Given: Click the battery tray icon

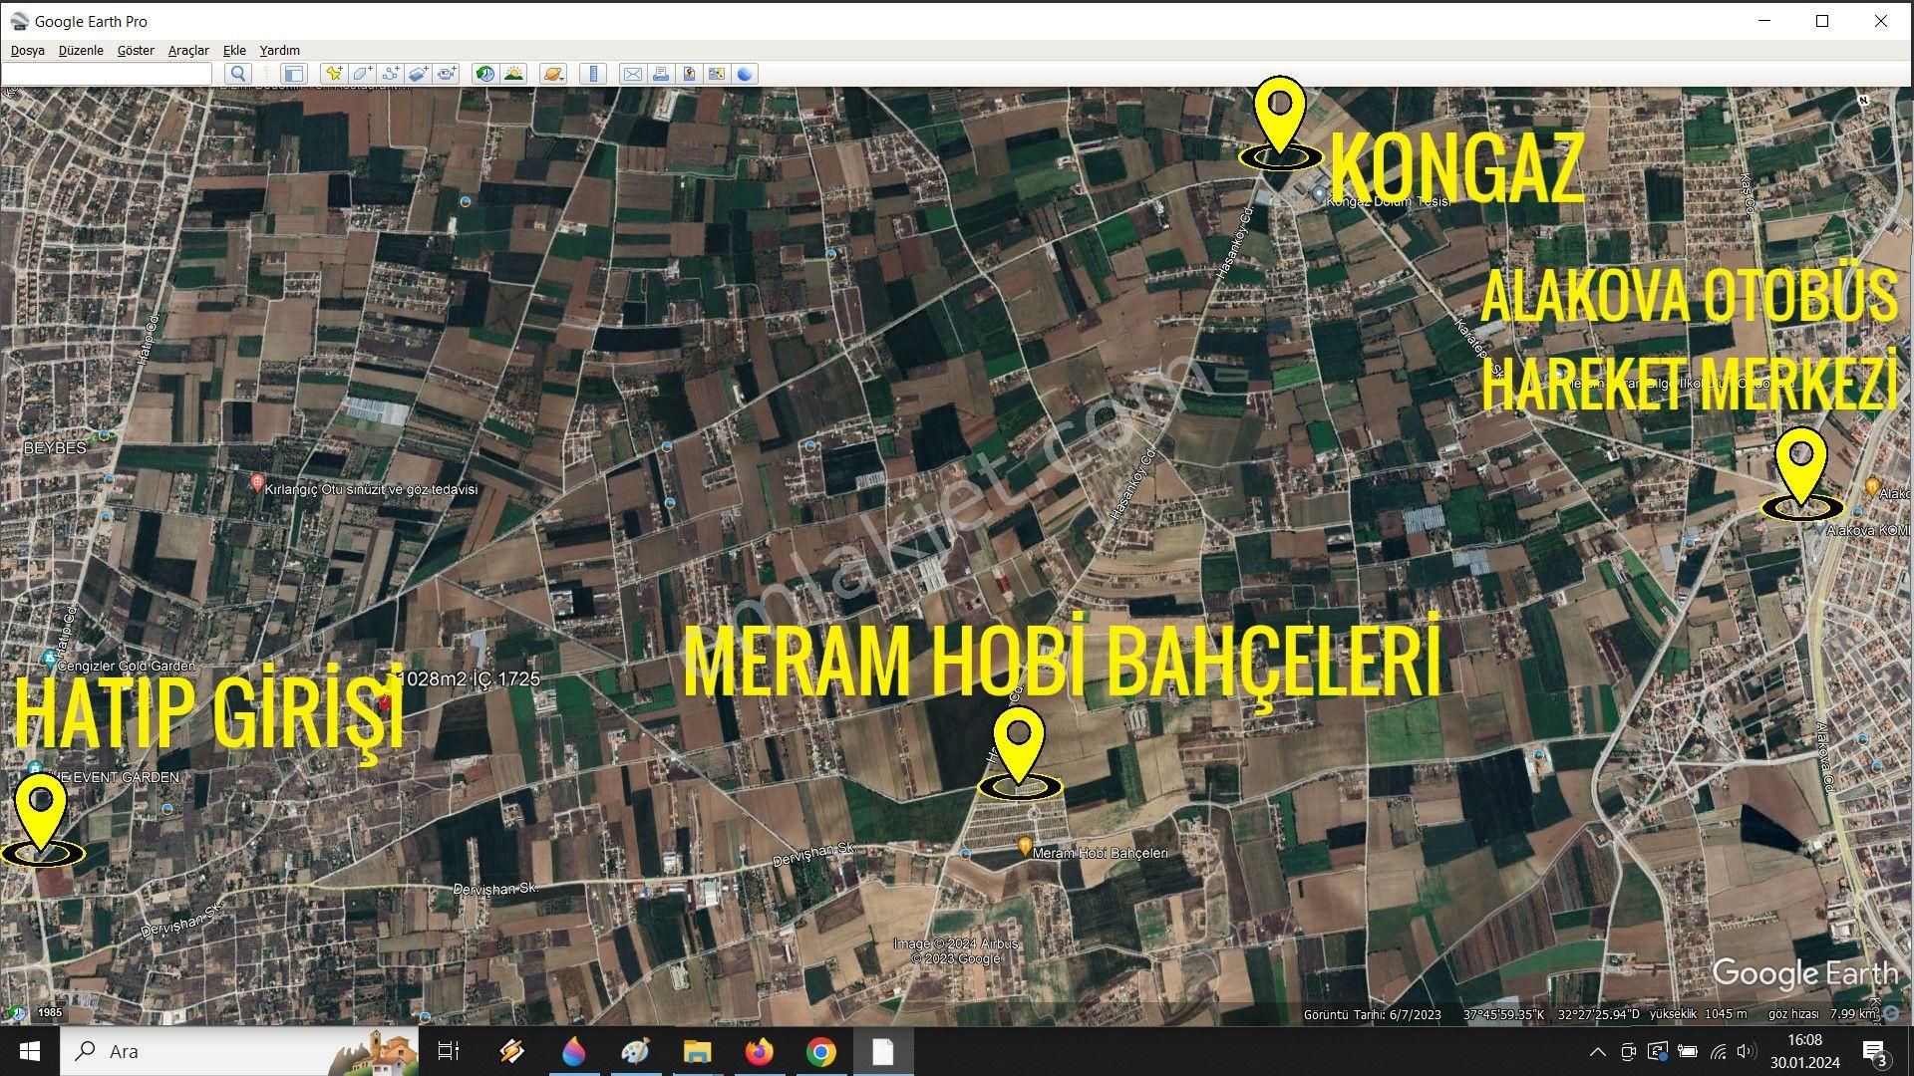Looking at the screenshot, I should [x=1687, y=1051].
